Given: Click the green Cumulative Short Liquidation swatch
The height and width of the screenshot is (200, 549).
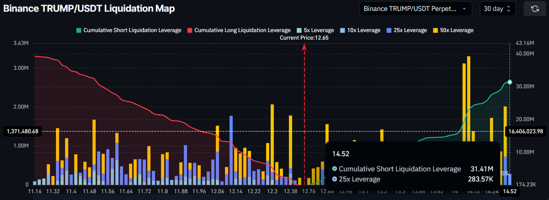Looking at the screenshot, I should pos(78,30).
